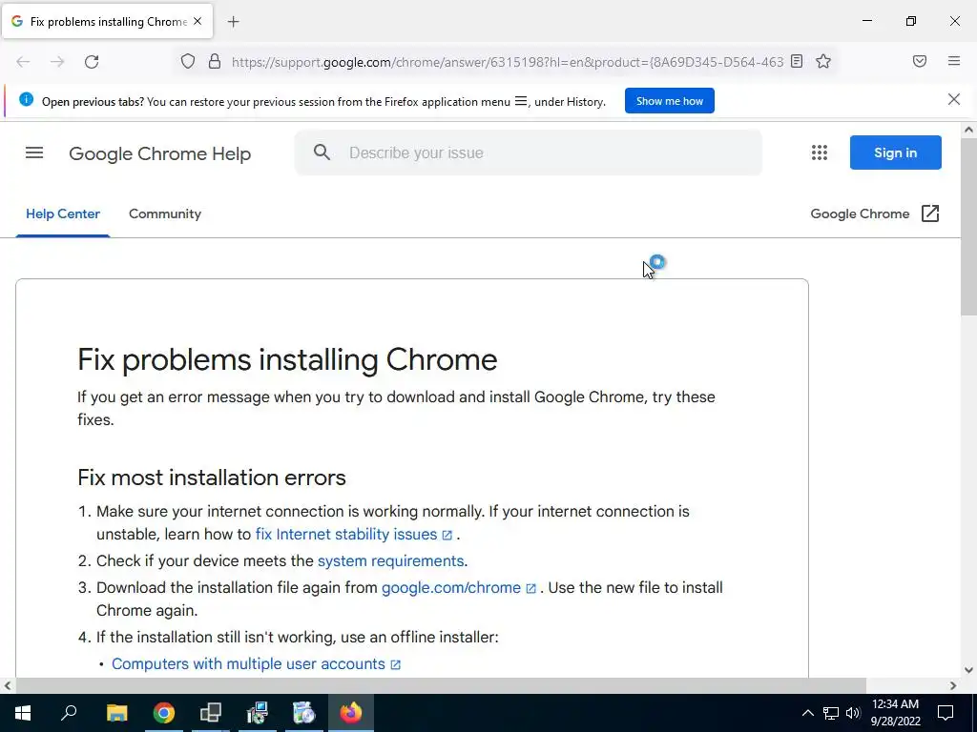Click the site security padlock icon
977x732 pixels.
(x=215, y=62)
